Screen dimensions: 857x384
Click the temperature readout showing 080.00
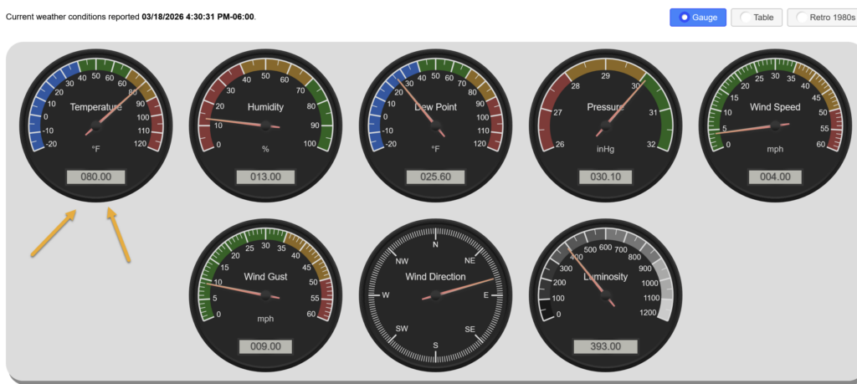[95, 177]
